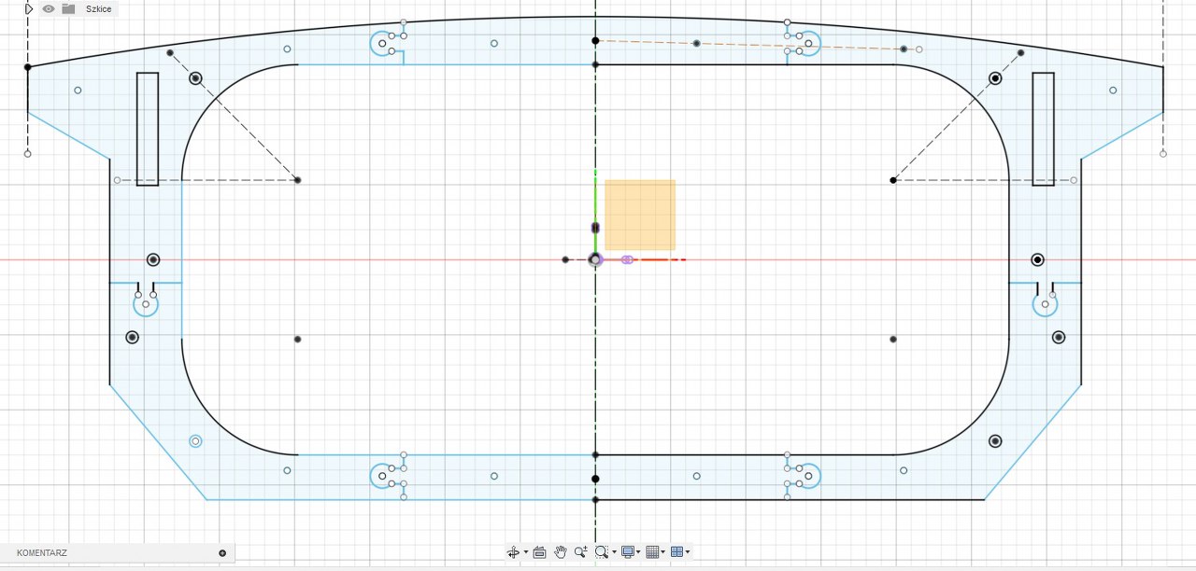The image size is (1196, 571).
Task: Open the Zoom Window dropdown arrow
Action: click(614, 552)
